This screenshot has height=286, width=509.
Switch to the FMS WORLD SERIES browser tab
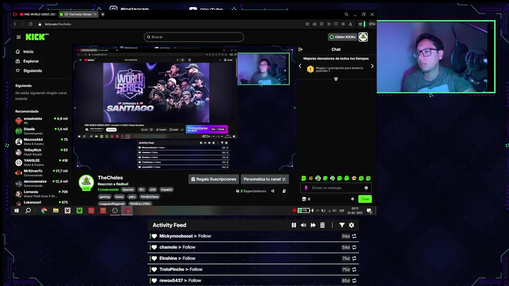[38, 14]
